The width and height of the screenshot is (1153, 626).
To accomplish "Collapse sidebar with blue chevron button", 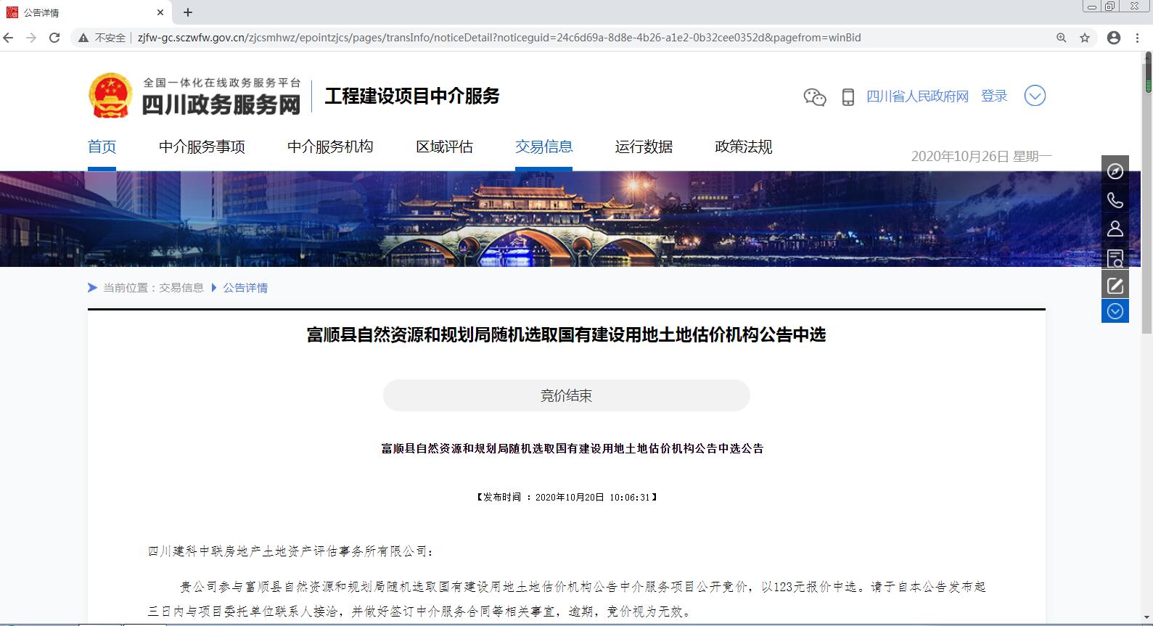I will click(x=1115, y=311).
